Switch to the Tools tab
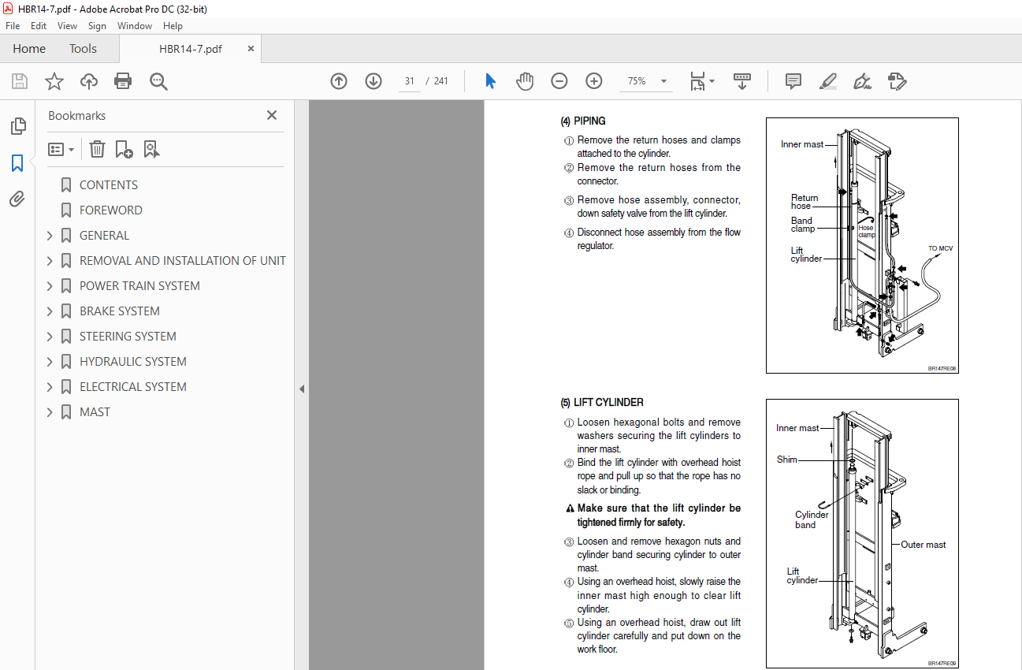The width and height of the screenshot is (1022, 670). (83, 49)
